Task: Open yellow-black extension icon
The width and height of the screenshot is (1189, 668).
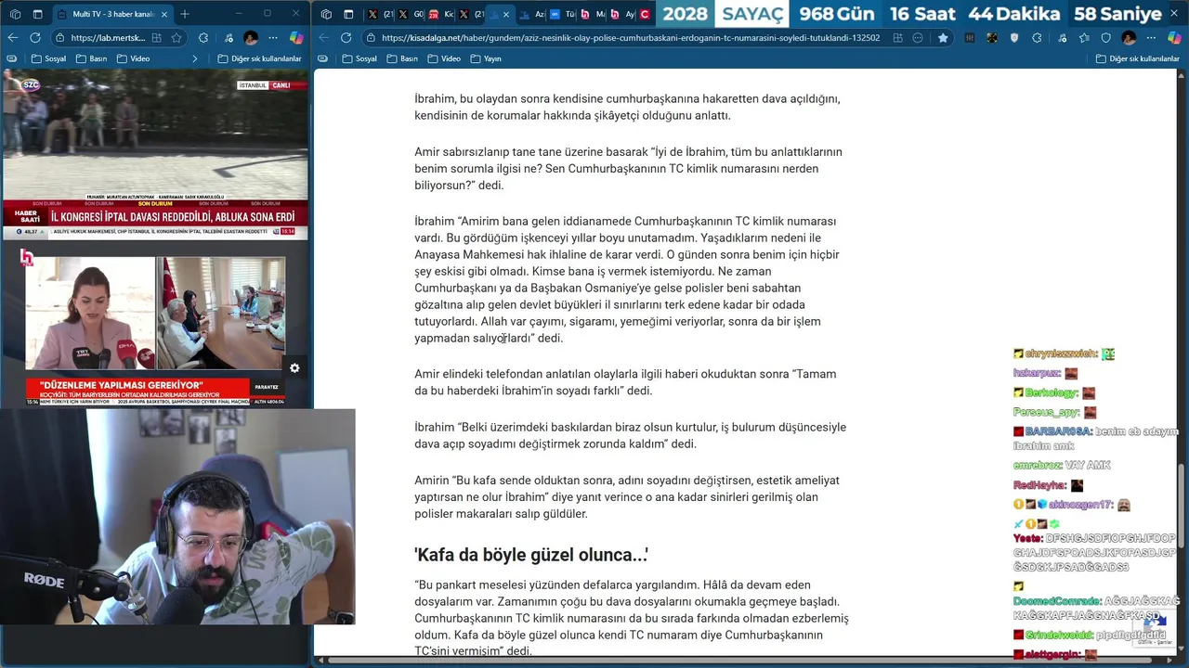Action: click(x=992, y=38)
